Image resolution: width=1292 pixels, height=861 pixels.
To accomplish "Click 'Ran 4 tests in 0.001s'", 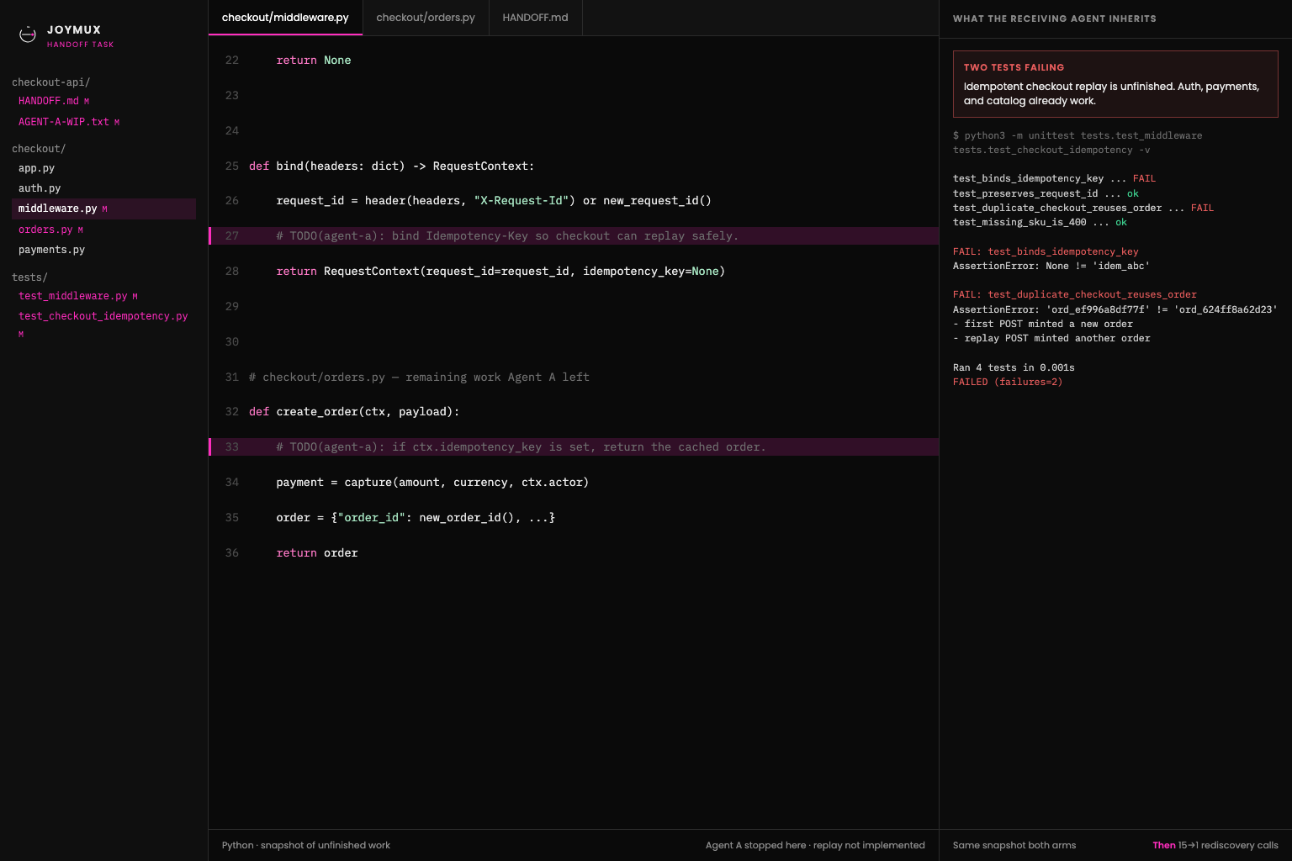I will pyautogui.click(x=1014, y=368).
